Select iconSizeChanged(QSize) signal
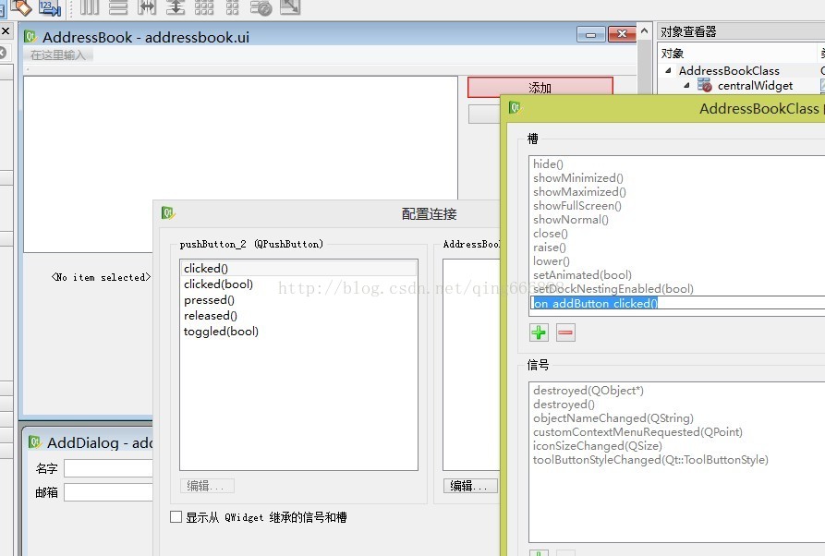 [x=597, y=445]
